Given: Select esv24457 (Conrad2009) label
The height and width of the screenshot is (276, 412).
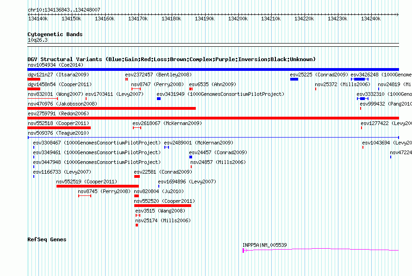Looking at the screenshot, I should pyautogui.click(x=218, y=152).
